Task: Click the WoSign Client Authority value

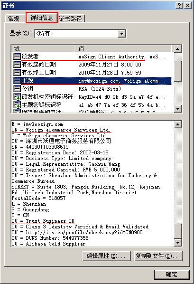Action: click(x=122, y=57)
